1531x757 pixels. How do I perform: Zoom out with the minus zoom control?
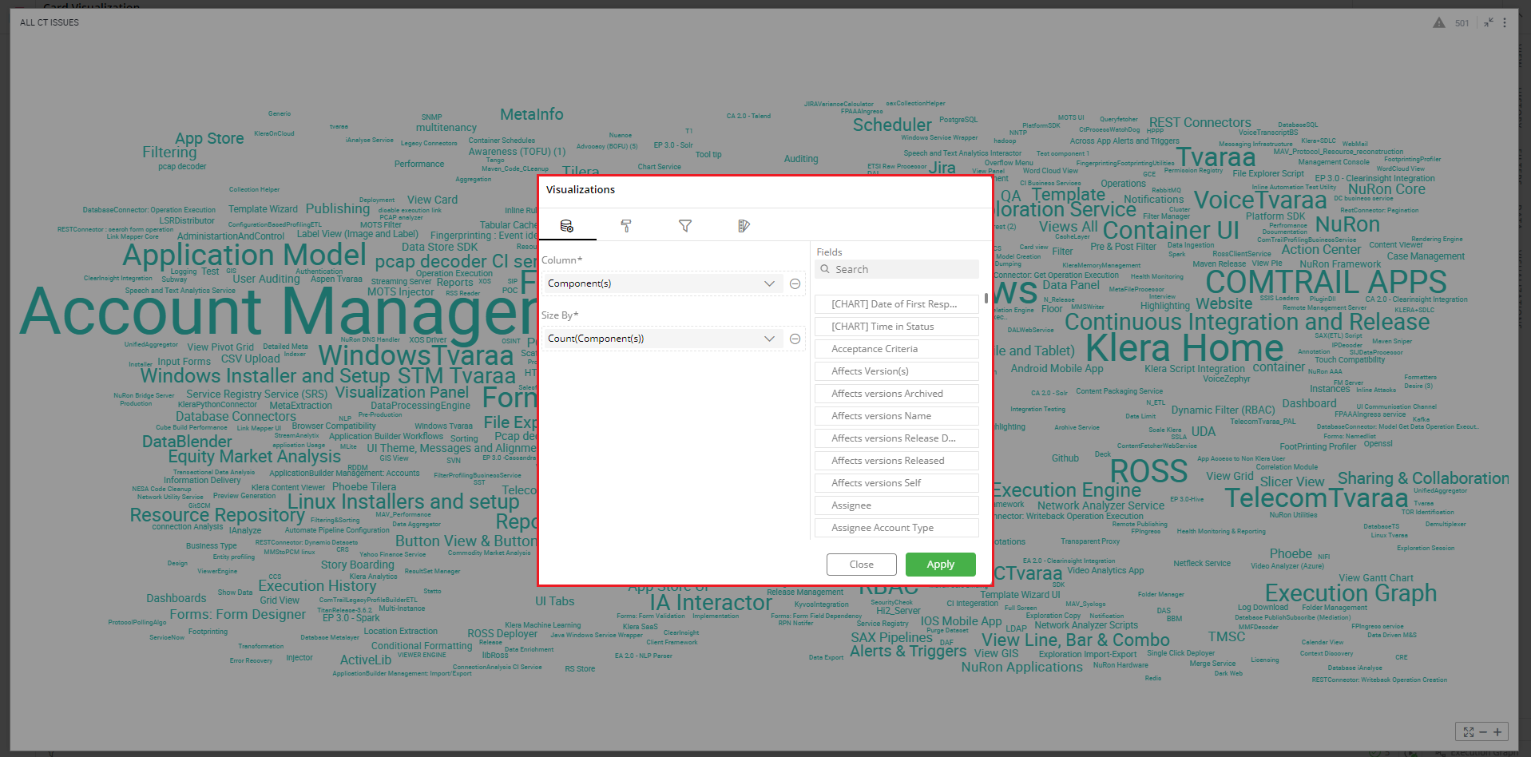(x=1483, y=731)
